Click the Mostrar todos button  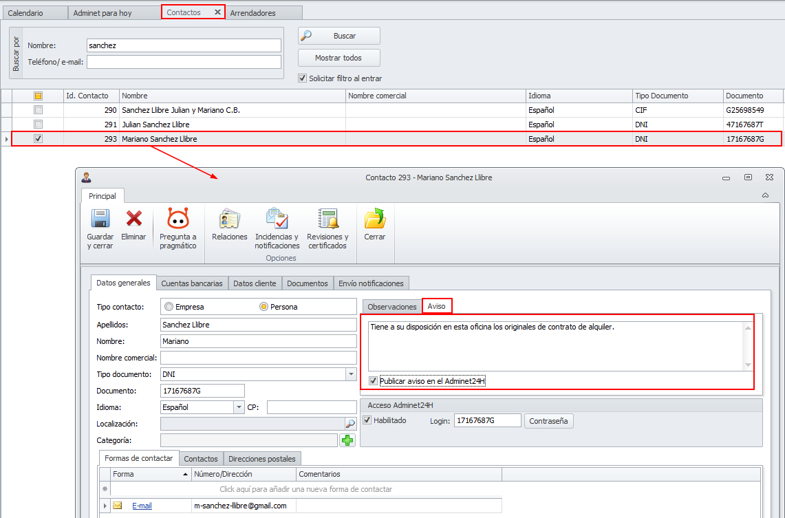click(339, 58)
